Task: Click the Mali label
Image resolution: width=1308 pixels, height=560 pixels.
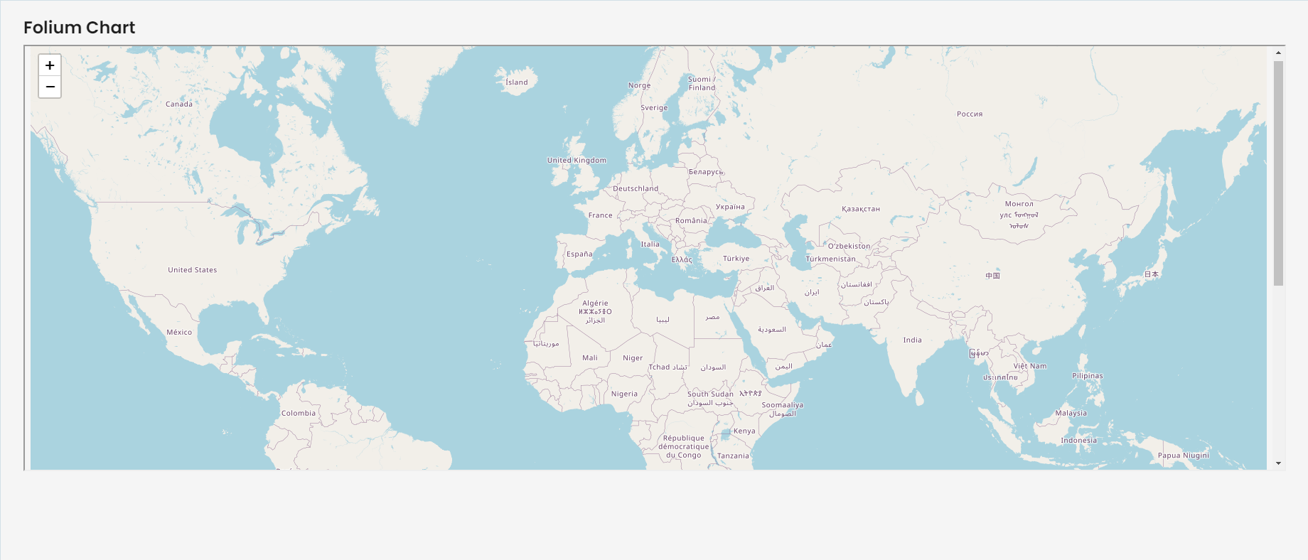Action: point(590,358)
